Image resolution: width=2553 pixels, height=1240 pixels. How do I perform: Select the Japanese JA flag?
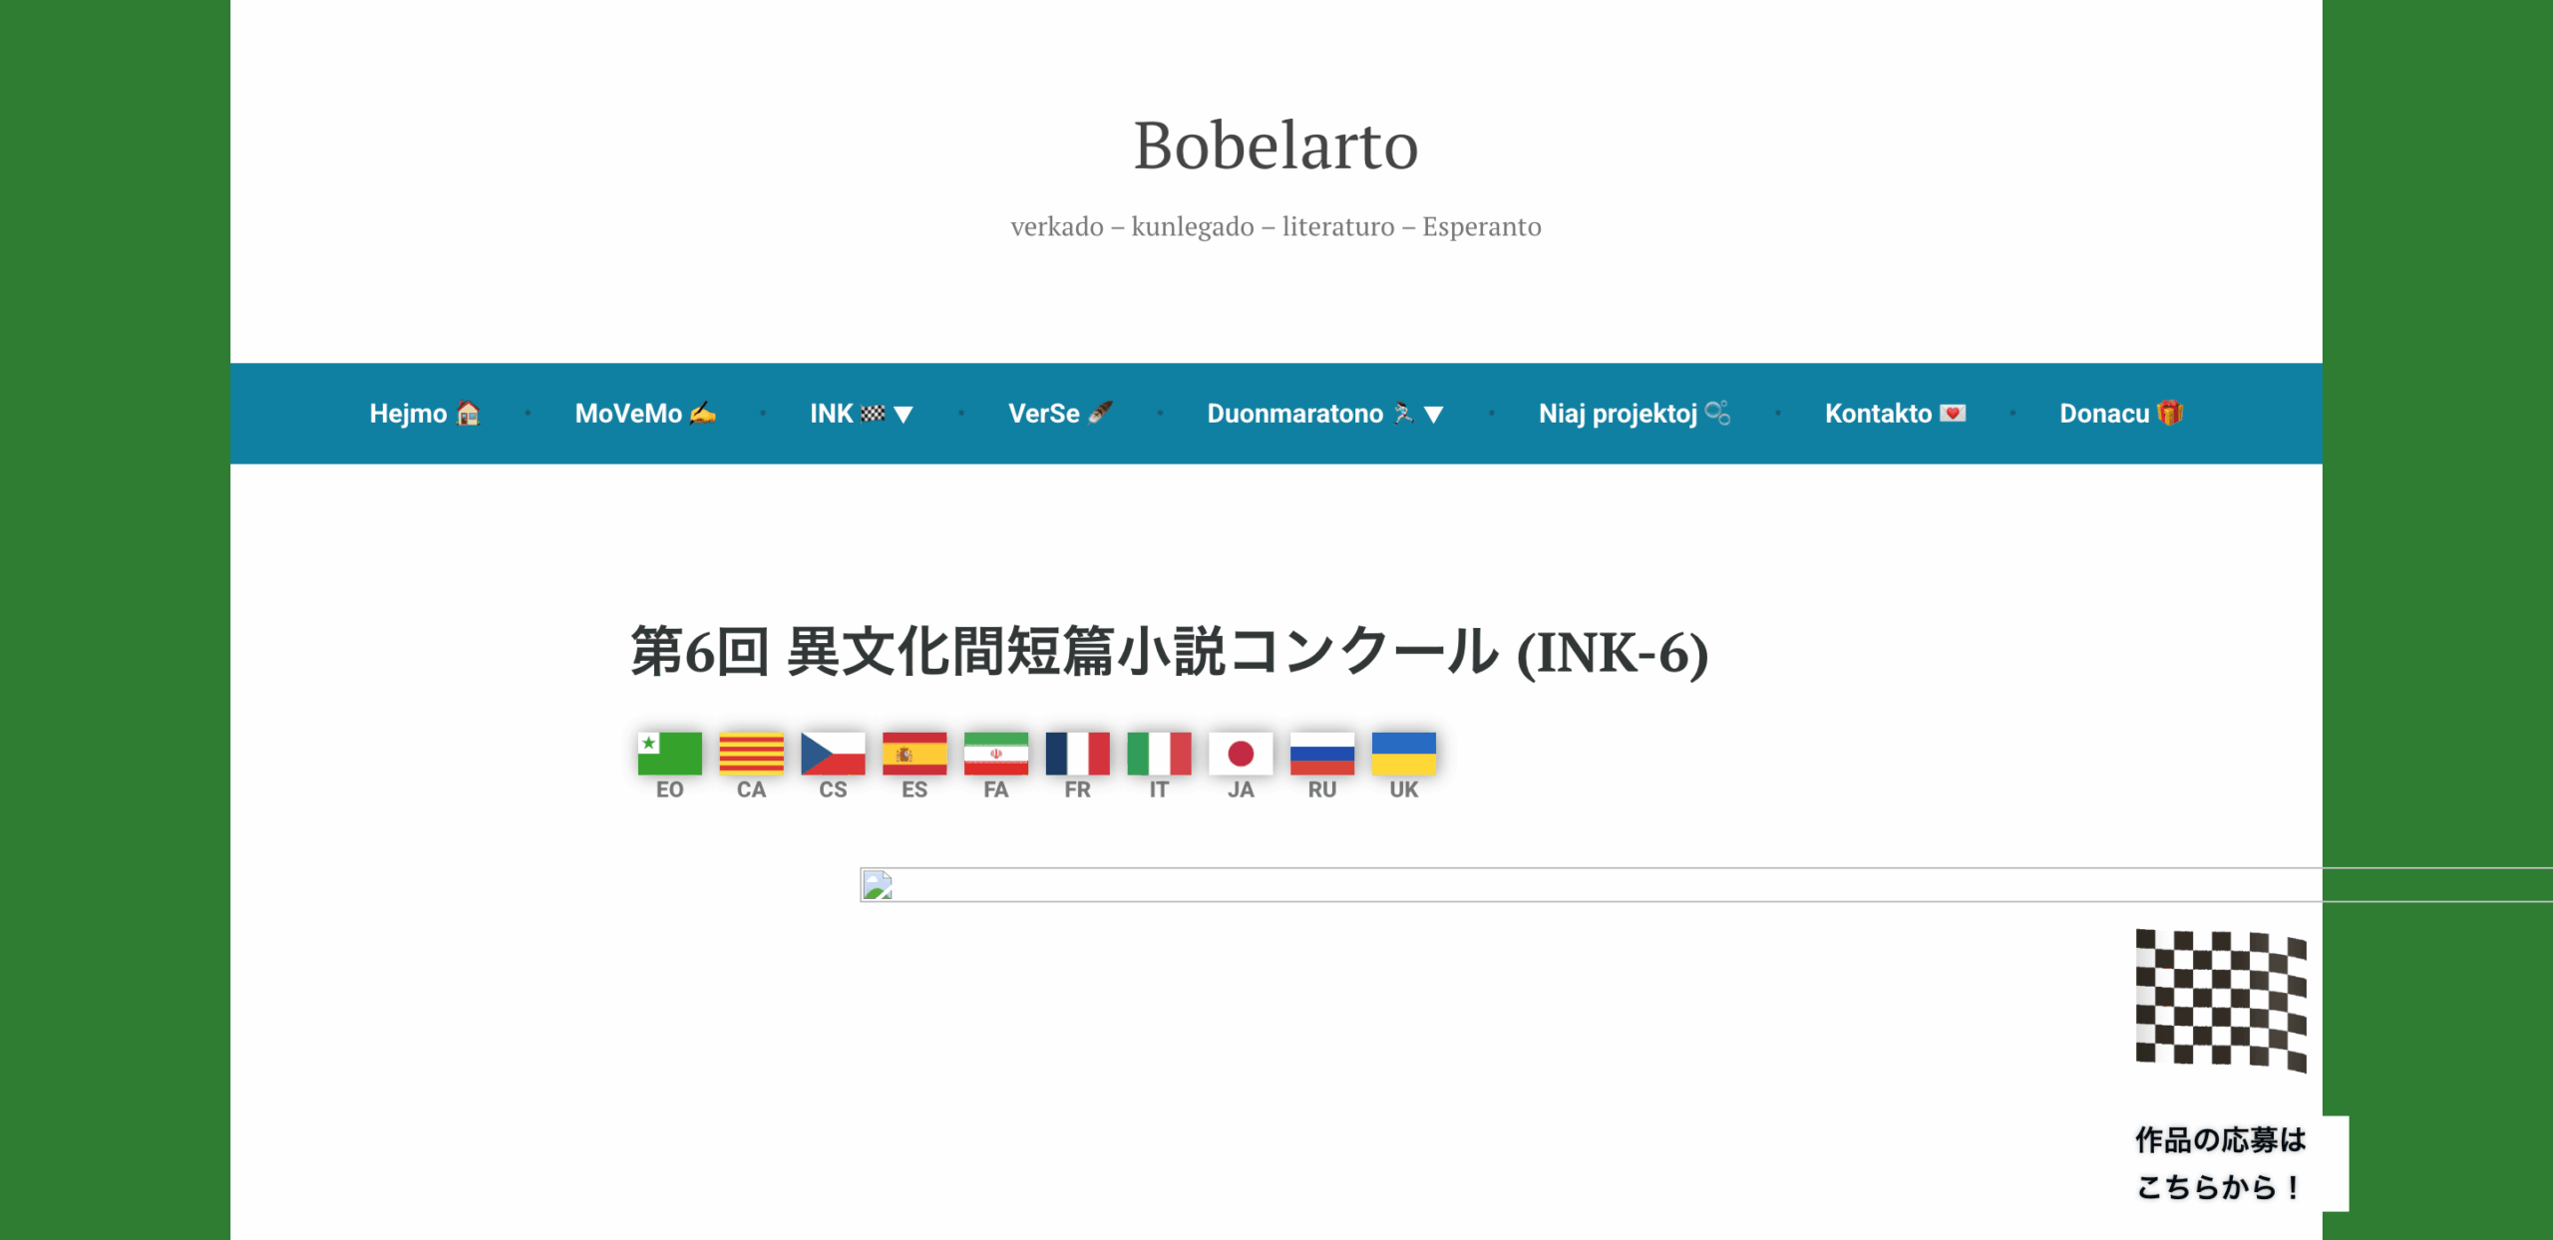pyautogui.click(x=1241, y=754)
